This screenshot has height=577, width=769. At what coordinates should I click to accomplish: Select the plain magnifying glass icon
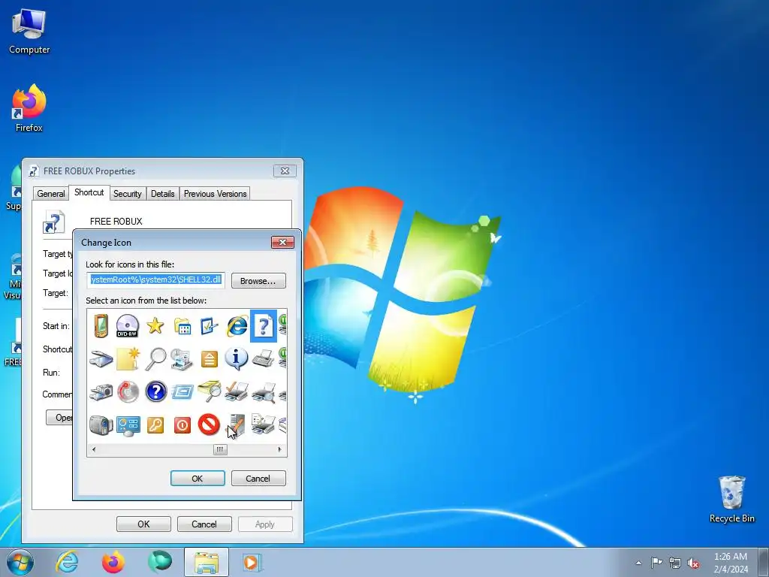155,359
